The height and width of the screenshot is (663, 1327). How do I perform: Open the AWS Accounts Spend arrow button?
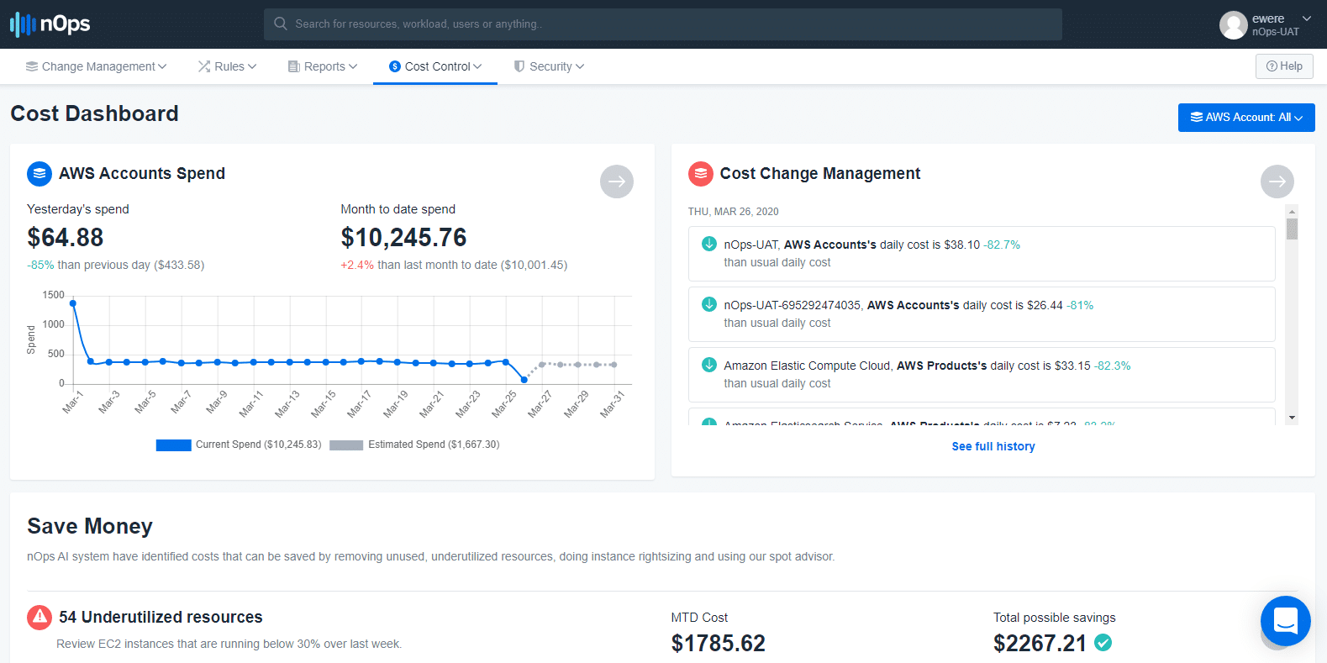point(616,182)
